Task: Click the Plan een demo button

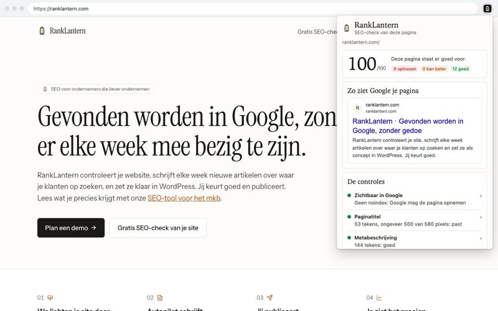Action: click(x=71, y=228)
